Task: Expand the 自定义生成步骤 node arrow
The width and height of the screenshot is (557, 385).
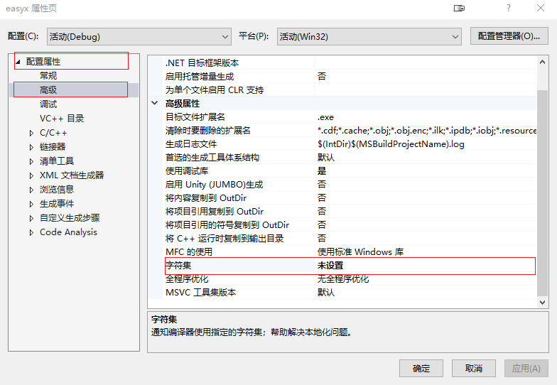Action: pos(31,218)
